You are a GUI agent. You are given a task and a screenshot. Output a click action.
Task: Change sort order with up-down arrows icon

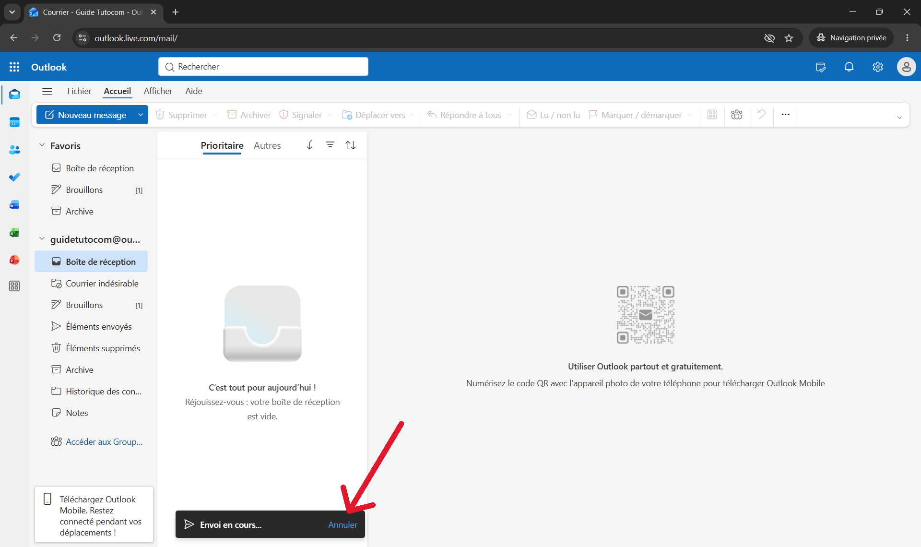(x=351, y=145)
